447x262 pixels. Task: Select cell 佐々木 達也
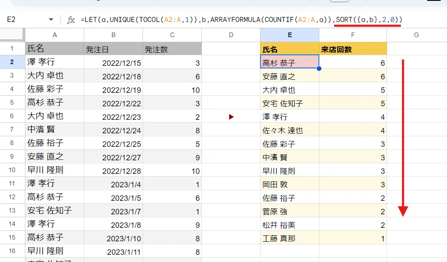coord(290,130)
